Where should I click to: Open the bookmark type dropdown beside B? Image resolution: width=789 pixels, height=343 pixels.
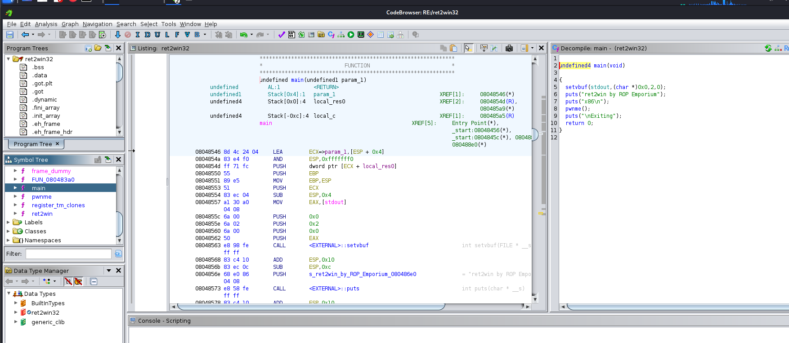(x=205, y=35)
